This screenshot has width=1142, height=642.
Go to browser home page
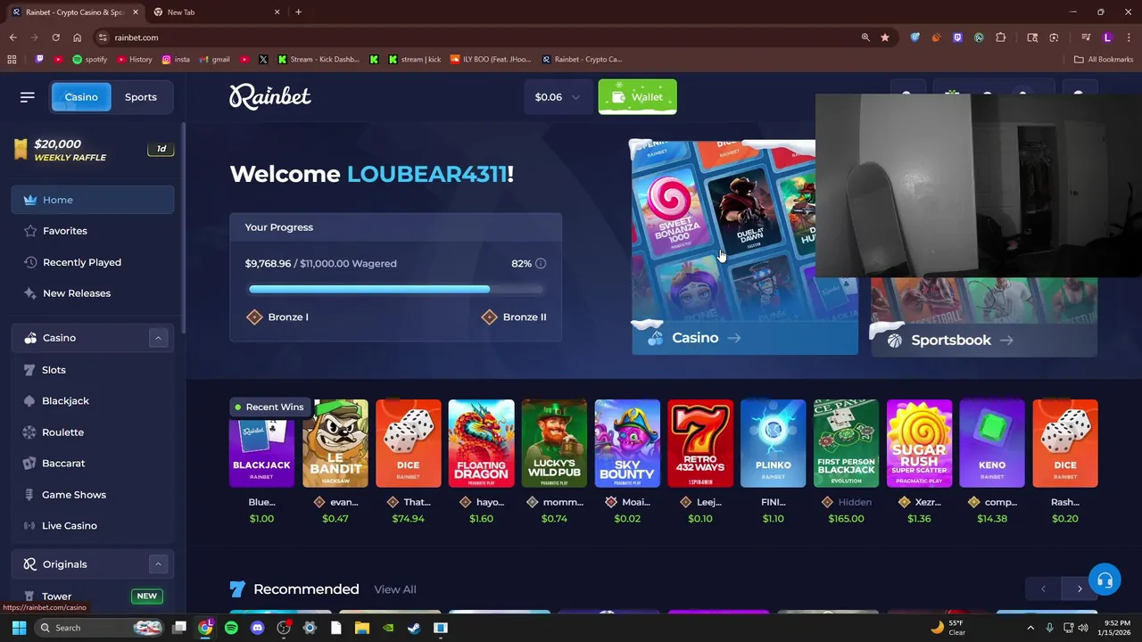click(77, 37)
